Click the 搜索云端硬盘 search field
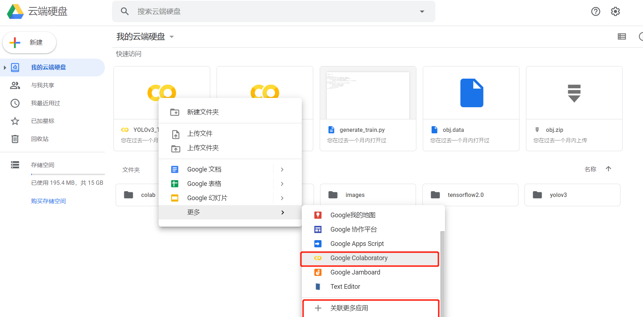Image resolution: width=643 pixels, height=317 pixels. (274, 11)
